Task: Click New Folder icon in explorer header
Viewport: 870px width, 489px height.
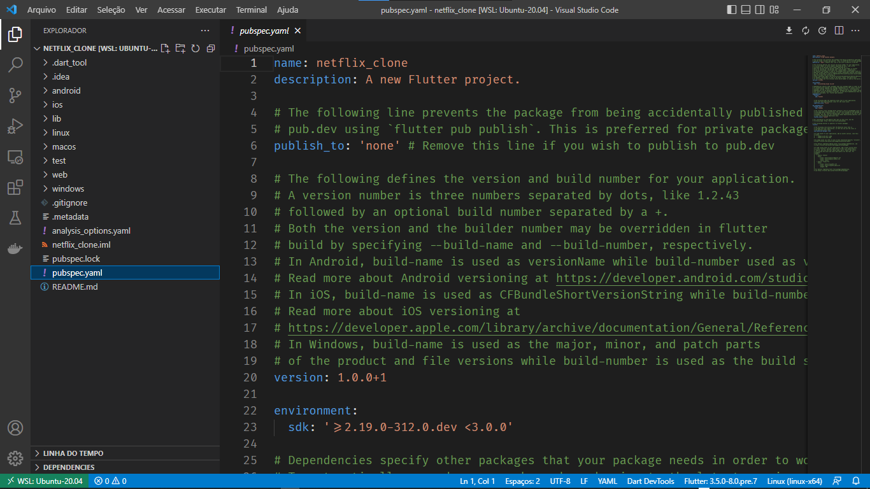Action: coord(180,48)
